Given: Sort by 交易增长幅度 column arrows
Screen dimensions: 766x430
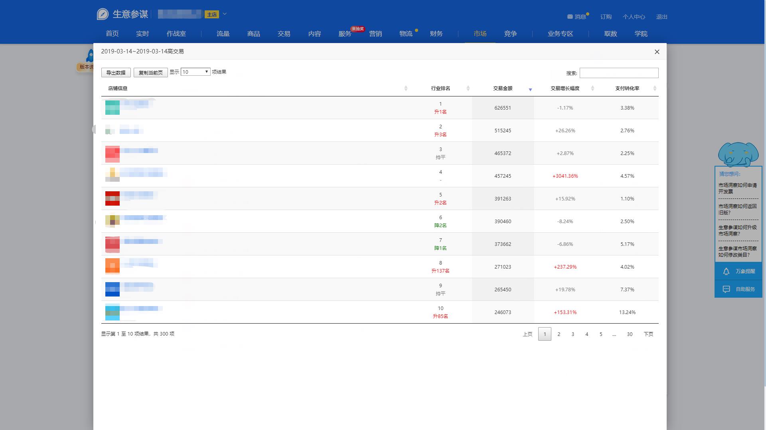Looking at the screenshot, I should (592, 88).
